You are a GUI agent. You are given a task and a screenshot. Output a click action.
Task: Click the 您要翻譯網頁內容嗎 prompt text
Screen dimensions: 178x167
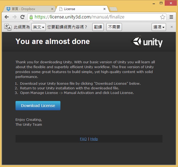click(x=67, y=27)
